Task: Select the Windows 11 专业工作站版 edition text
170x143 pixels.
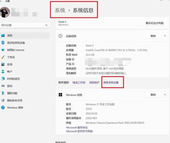Action: 100,104
